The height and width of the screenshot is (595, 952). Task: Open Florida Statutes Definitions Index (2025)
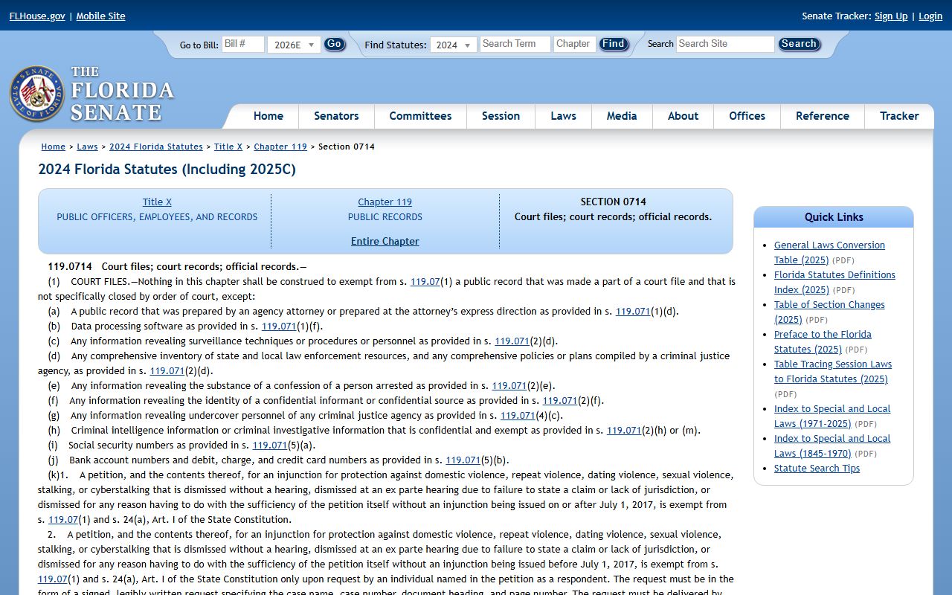(834, 283)
